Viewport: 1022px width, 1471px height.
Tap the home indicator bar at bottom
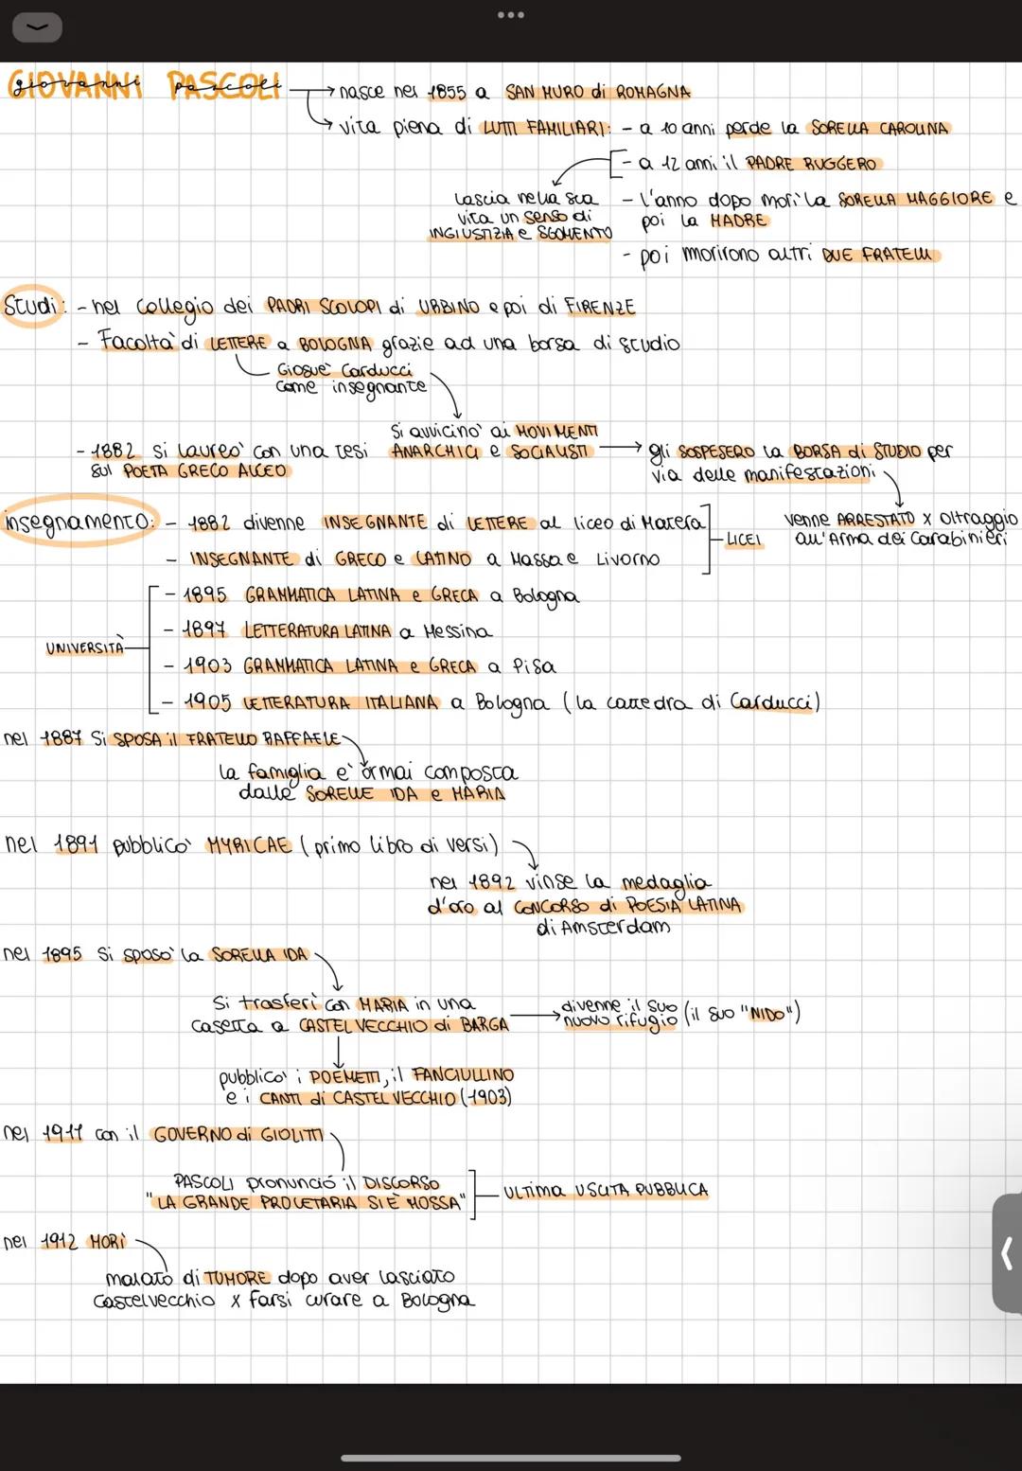tap(511, 1458)
